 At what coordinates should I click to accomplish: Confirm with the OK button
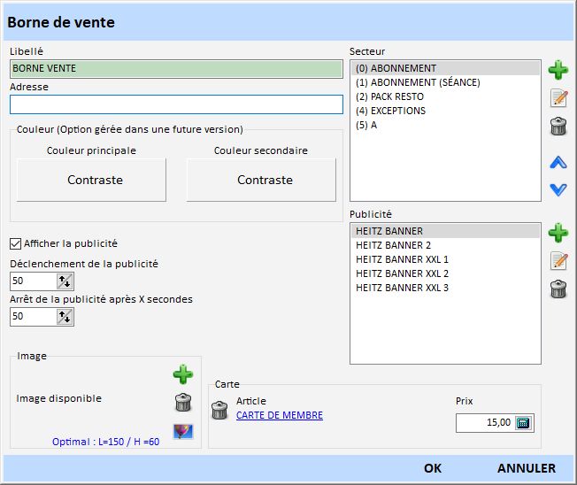click(433, 468)
